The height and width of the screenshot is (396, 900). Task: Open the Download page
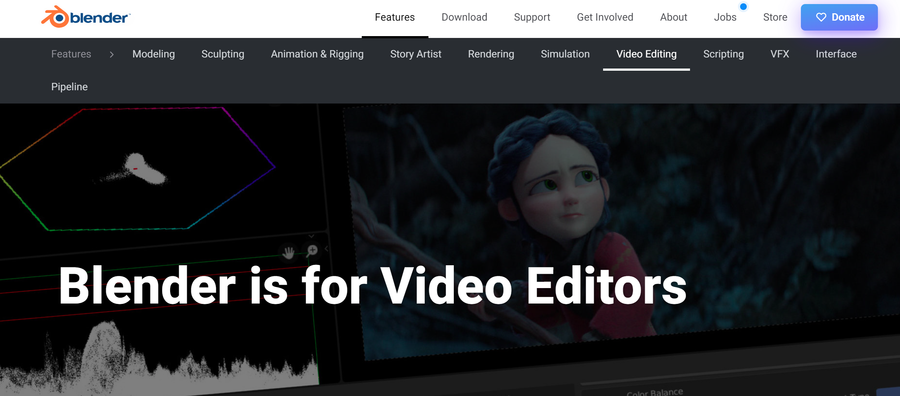tap(464, 17)
